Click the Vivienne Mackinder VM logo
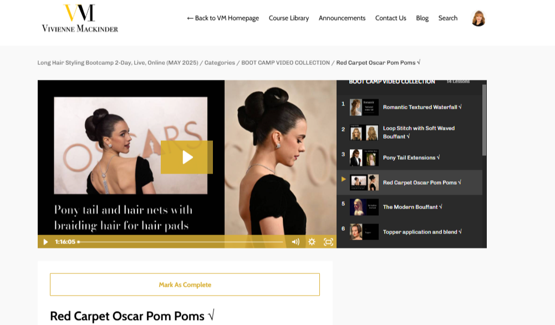This screenshot has width=555, height=325. pyautogui.click(x=80, y=18)
